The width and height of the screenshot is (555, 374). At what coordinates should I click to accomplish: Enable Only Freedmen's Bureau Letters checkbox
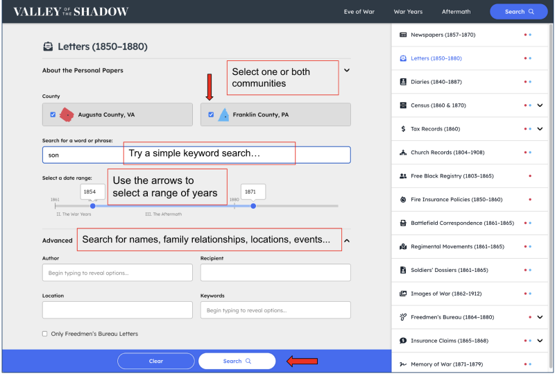pyautogui.click(x=44, y=334)
